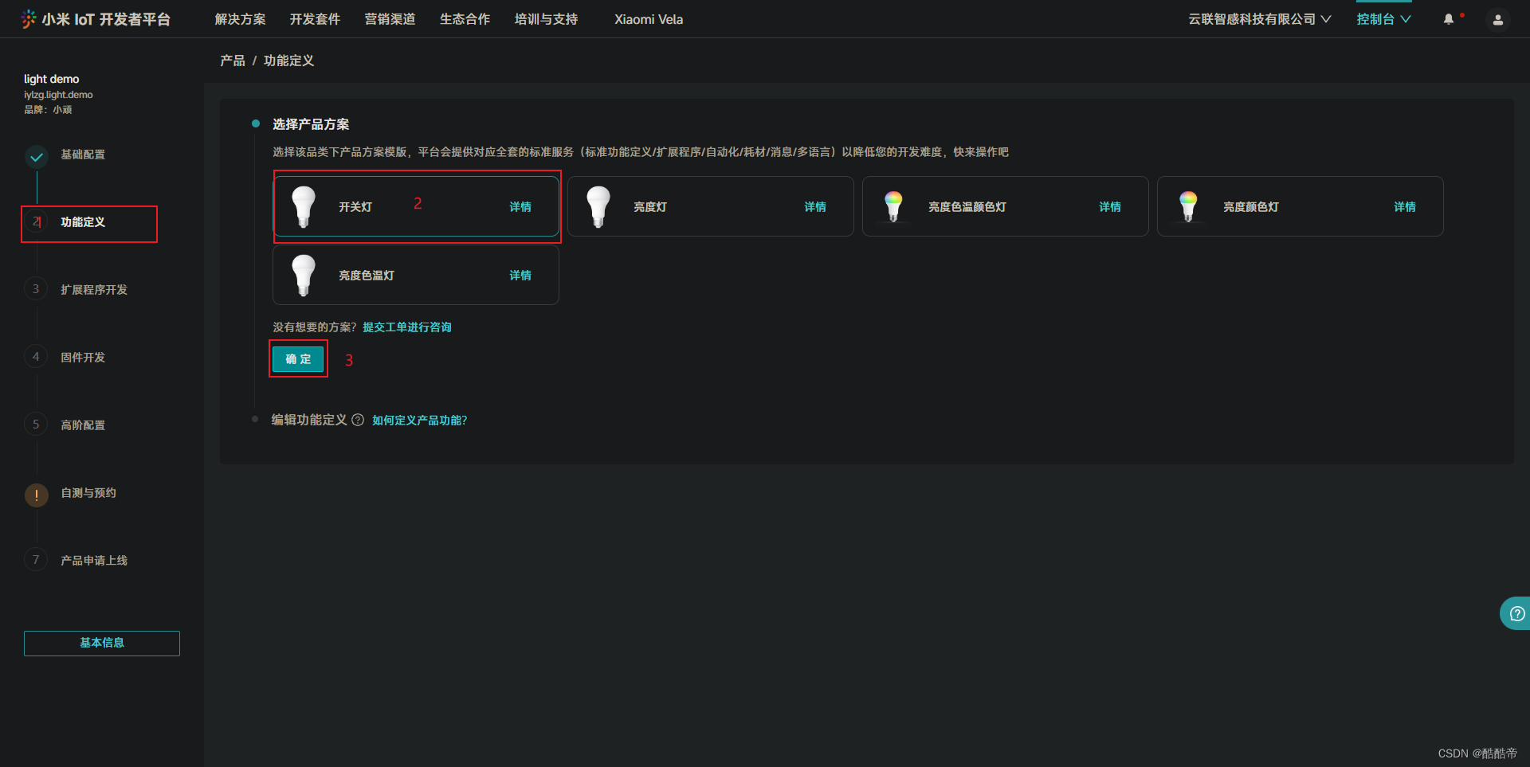Select the 亮度颜色灯 solution card
The width and height of the screenshot is (1530, 767).
pyautogui.click(x=1300, y=206)
